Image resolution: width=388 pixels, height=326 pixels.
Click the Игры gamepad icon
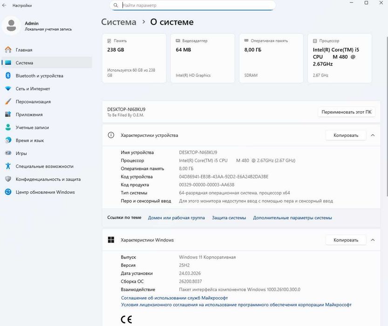click(x=8, y=153)
